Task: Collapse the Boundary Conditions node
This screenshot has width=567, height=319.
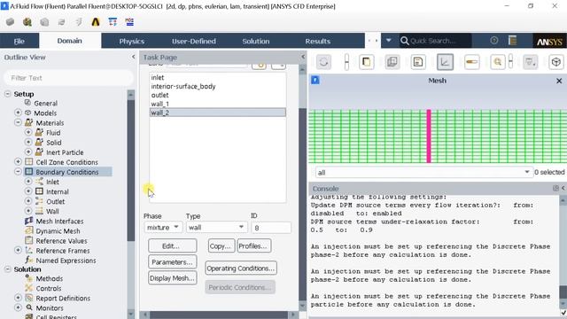Action: tap(18, 171)
